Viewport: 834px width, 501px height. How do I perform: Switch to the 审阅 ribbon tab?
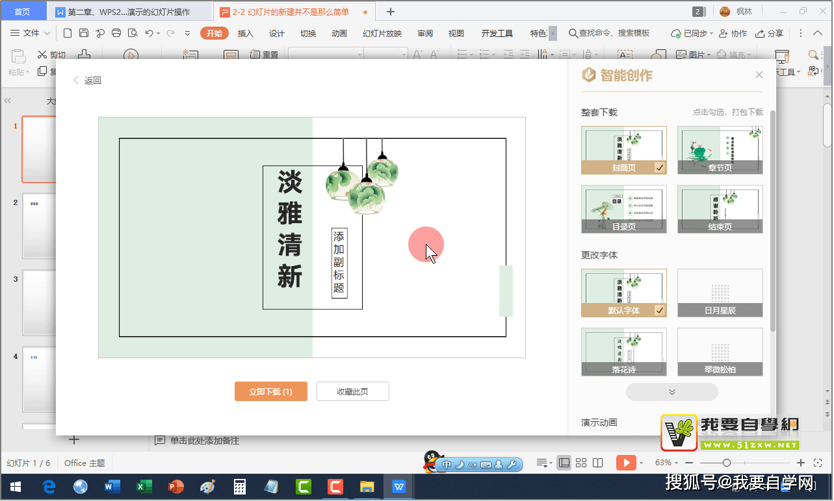425,33
